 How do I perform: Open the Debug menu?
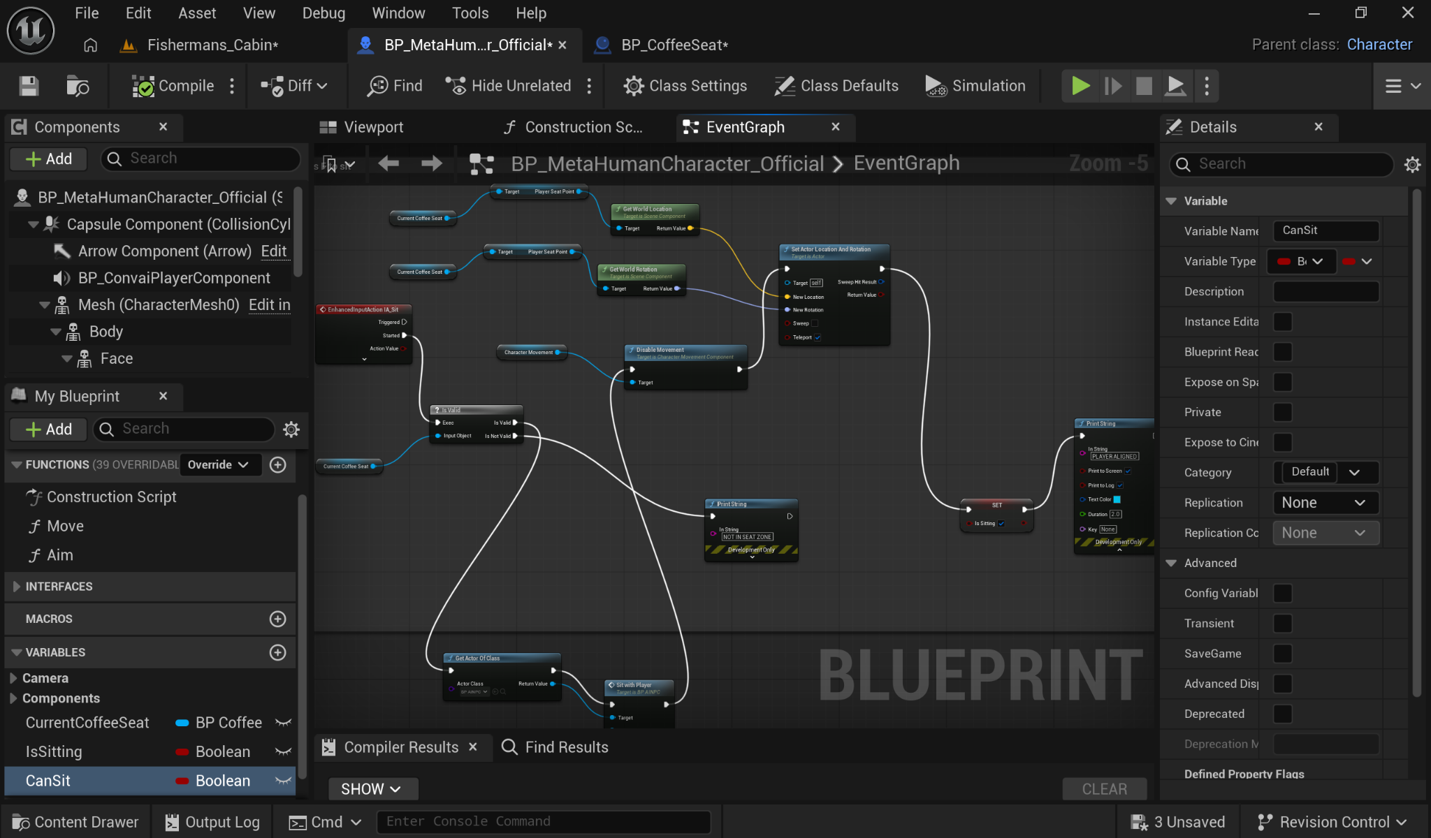pos(324,13)
